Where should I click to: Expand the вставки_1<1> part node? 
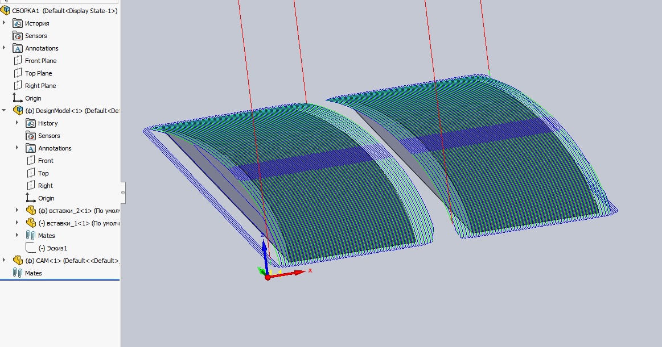[17, 223]
